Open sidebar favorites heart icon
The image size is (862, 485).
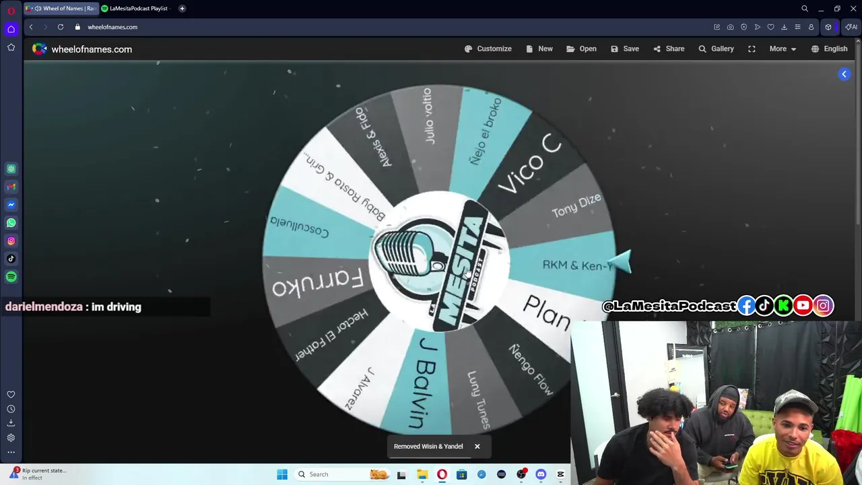point(11,395)
